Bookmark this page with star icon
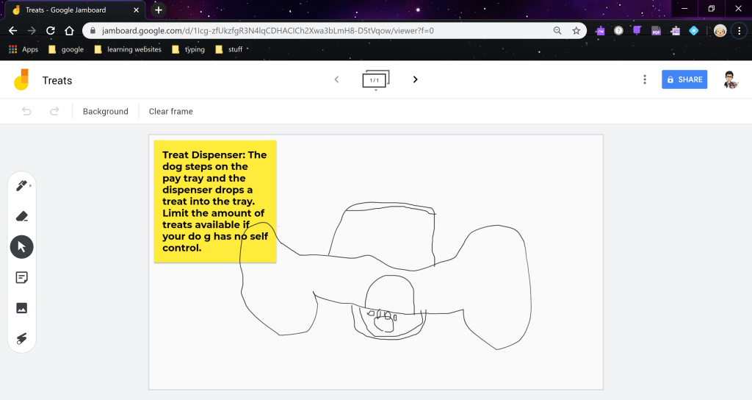 [x=576, y=30]
